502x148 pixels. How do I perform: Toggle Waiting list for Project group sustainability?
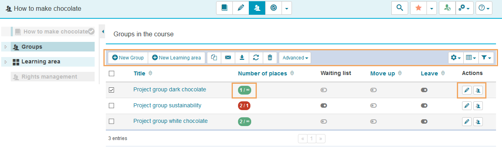324,106
